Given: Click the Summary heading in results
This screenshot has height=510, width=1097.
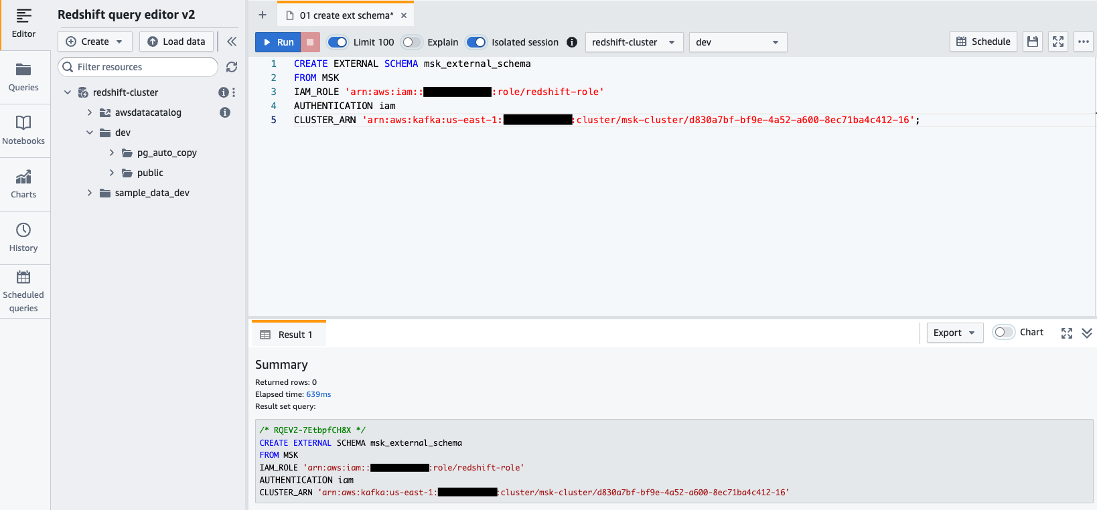Looking at the screenshot, I should [x=281, y=365].
